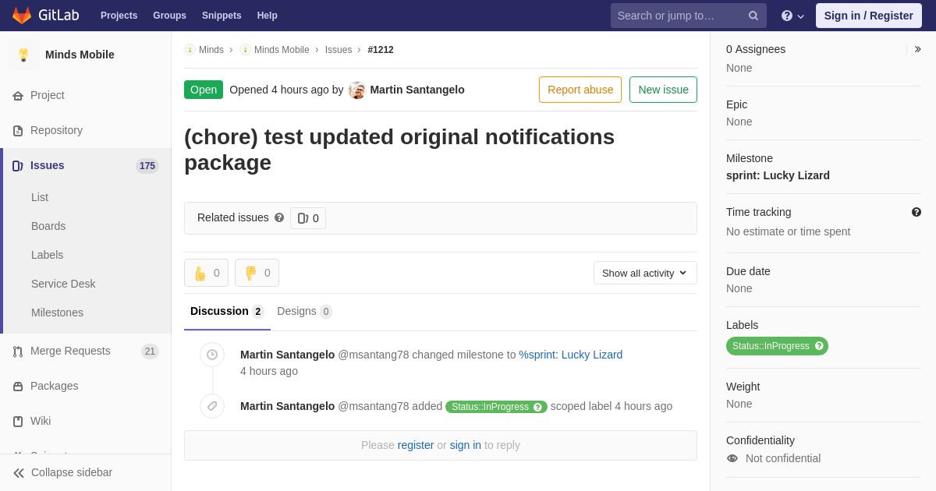
Task: Collapse the right sidebar with double chevron
Action: [x=917, y=49]
